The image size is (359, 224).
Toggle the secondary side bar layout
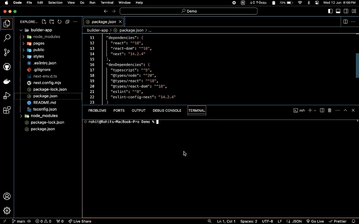pyautogui.click(x=346, y=11)
